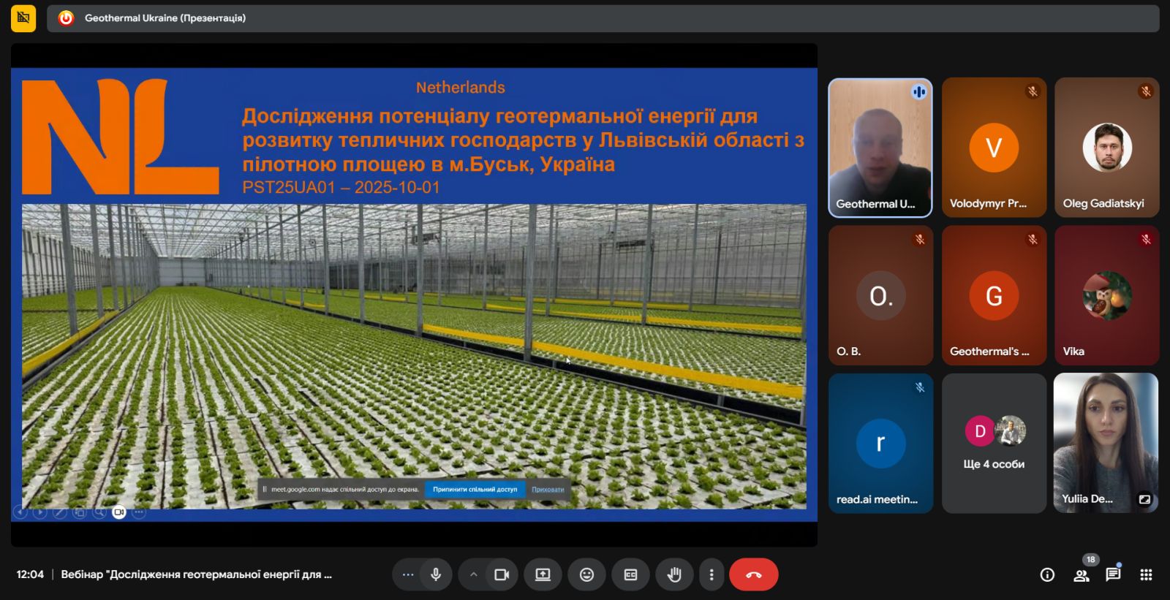Screen dimensions: 1170x600
Task: Click muted mic icon on O. B. tile
Action: click(x=920, y=240)
